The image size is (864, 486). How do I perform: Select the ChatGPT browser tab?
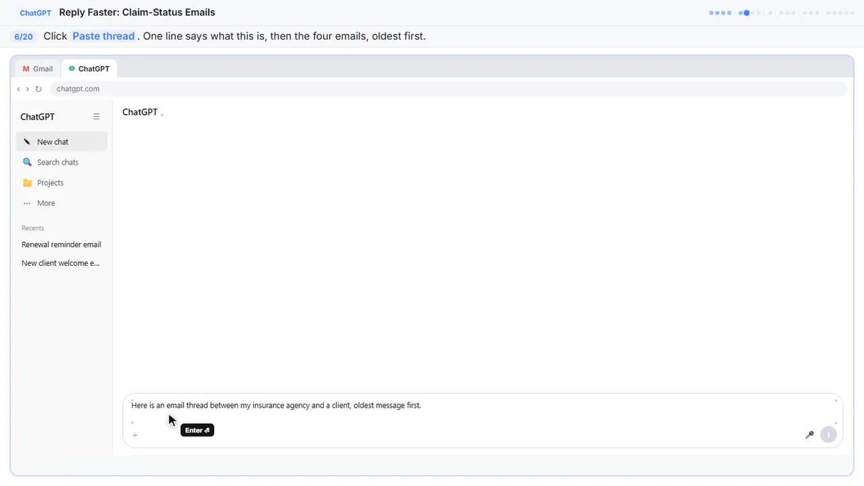coord(89,69)
